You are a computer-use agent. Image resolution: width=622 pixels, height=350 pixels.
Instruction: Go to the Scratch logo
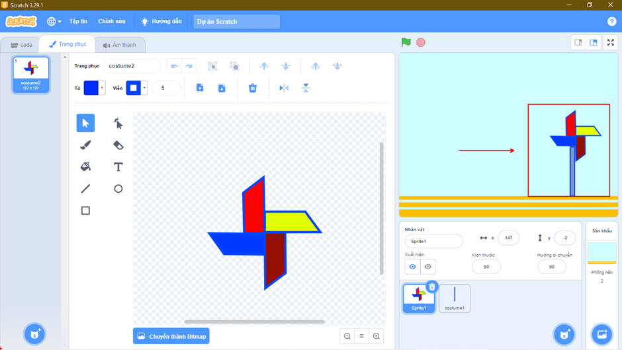coord(21,21)
